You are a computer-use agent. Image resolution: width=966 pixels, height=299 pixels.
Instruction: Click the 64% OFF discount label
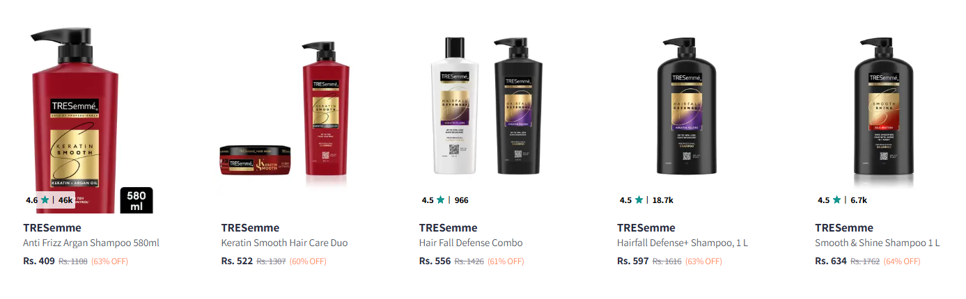[x=901, y=261]
